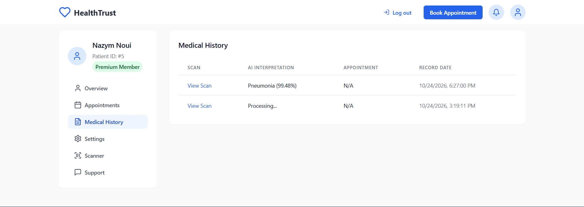Click the HealthTrust heart logo icon

[65, 13]
